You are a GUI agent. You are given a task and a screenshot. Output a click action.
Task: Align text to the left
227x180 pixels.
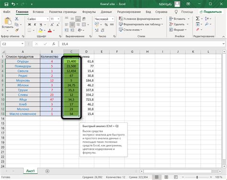click(x=67, y=24)
